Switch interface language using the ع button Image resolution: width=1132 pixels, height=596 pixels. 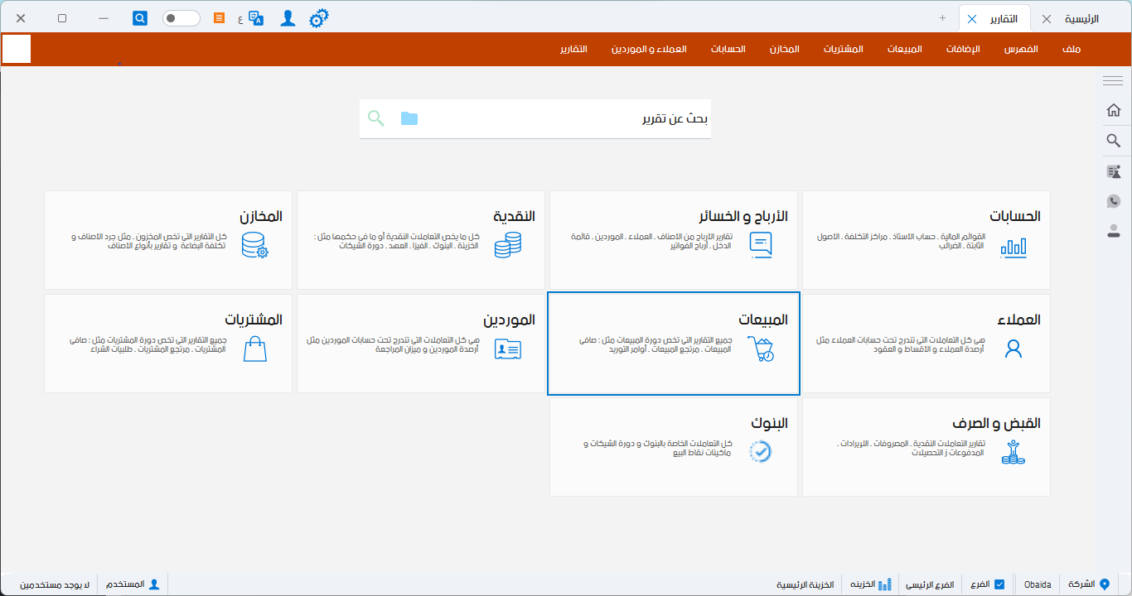coord(239,17)
